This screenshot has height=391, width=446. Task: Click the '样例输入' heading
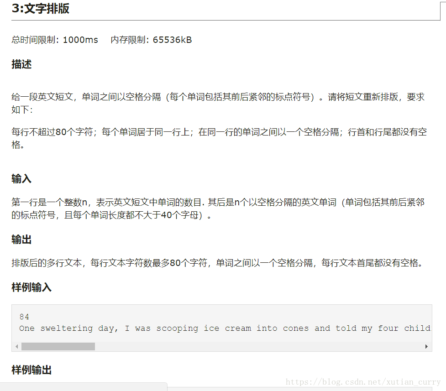(x=31, y=287)
